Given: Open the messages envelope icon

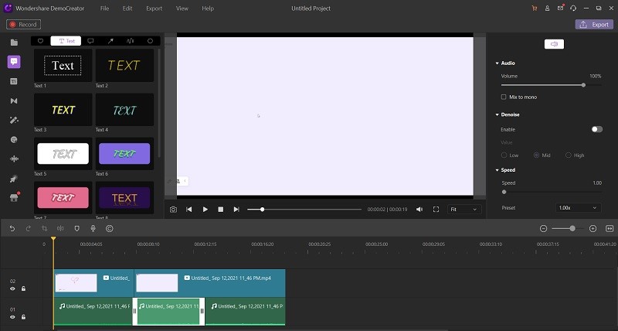Looking at the screenshot, I should [560, 8].
